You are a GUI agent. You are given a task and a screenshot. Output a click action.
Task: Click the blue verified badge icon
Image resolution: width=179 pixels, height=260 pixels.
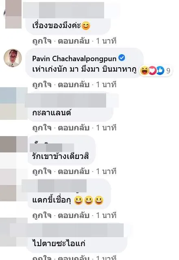tap(122, 58)
